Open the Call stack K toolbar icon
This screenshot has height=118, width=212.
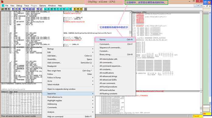tap(70, 9)
